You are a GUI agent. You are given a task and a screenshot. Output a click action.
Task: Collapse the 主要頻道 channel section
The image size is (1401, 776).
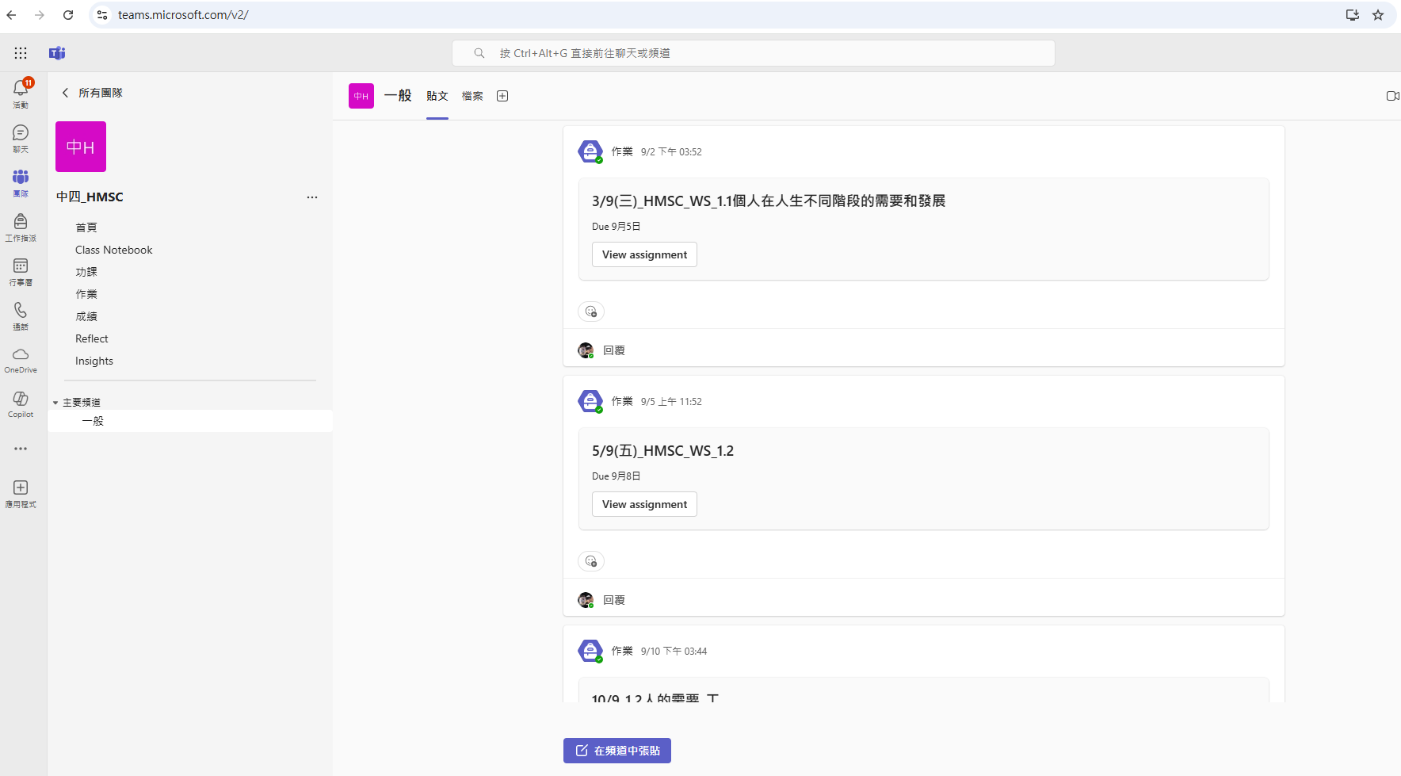(x=56, y=403)
